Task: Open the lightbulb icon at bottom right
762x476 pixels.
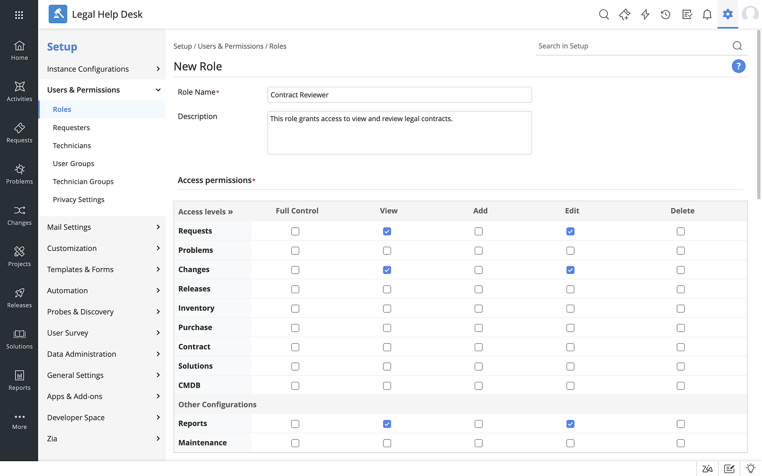Action: (751, 469)
